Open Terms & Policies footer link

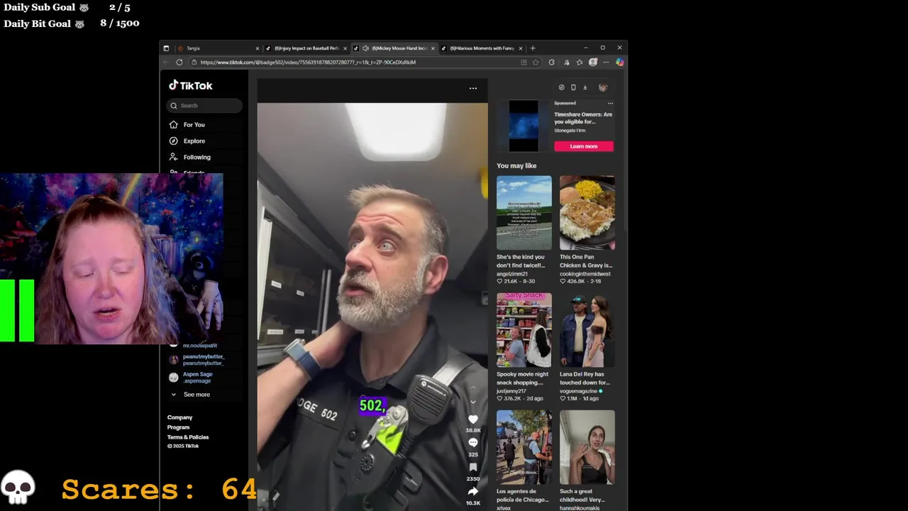[x=188, y=437]
